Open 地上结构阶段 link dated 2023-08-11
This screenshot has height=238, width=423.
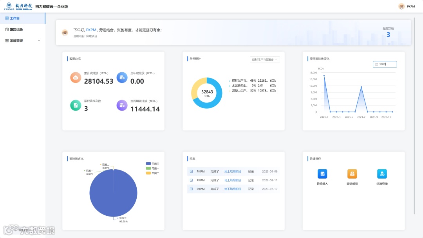pyautogui.click(x=233, y=181)
